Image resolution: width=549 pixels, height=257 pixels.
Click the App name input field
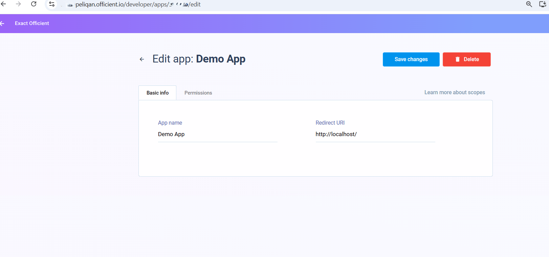pyautogui.click(x=218, y=134)
